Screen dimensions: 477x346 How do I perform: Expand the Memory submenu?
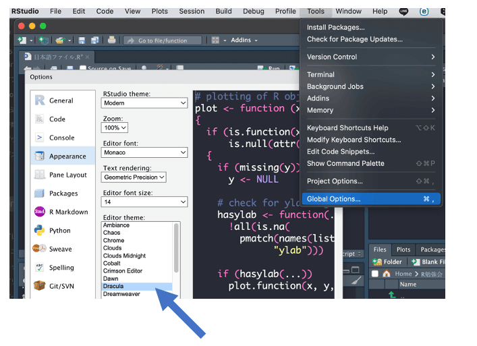(x=370, y=110)
